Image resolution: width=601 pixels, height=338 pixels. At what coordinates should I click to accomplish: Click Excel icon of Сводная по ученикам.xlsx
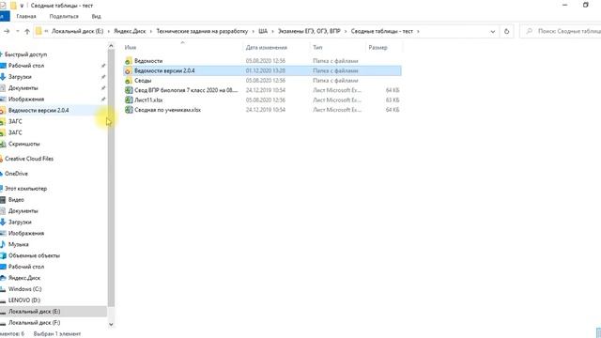click(129, 110)
